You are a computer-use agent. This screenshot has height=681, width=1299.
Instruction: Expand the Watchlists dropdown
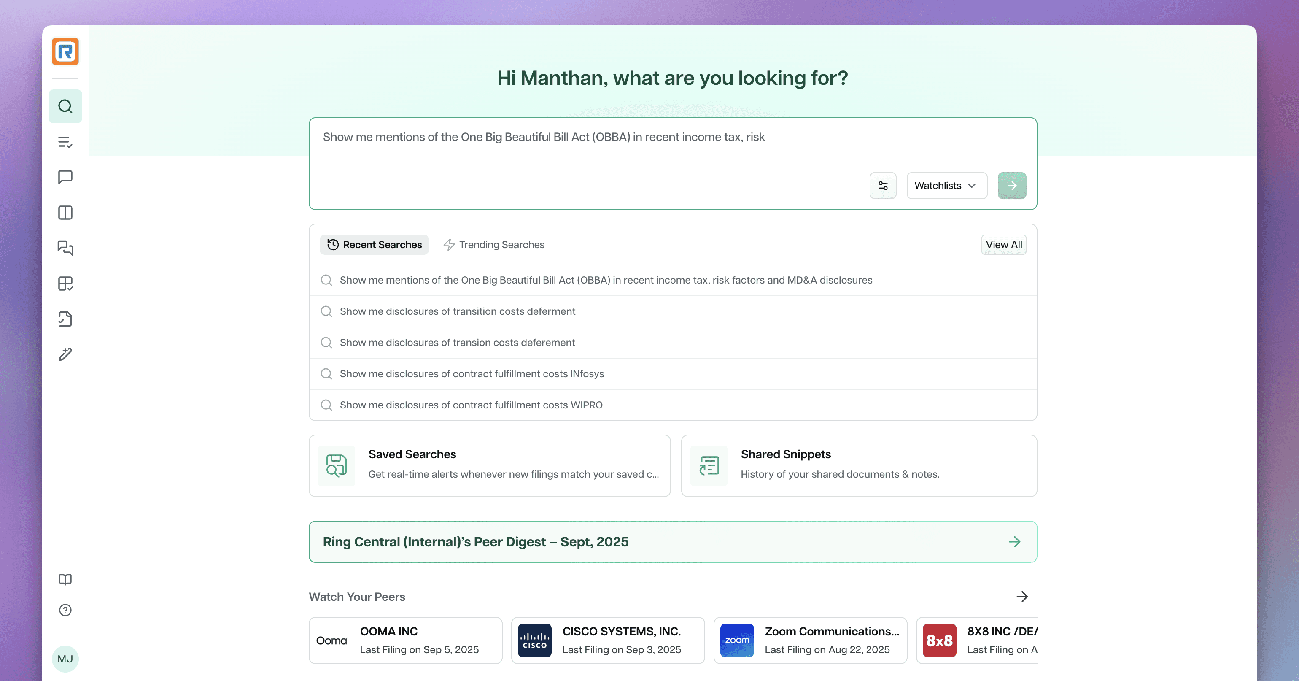point(946,186)
